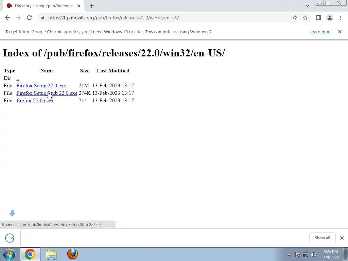Image resolution: width=348 pixels, height=261 pixels.
Task: Open the Learn more link
Action: pos(320,32)
